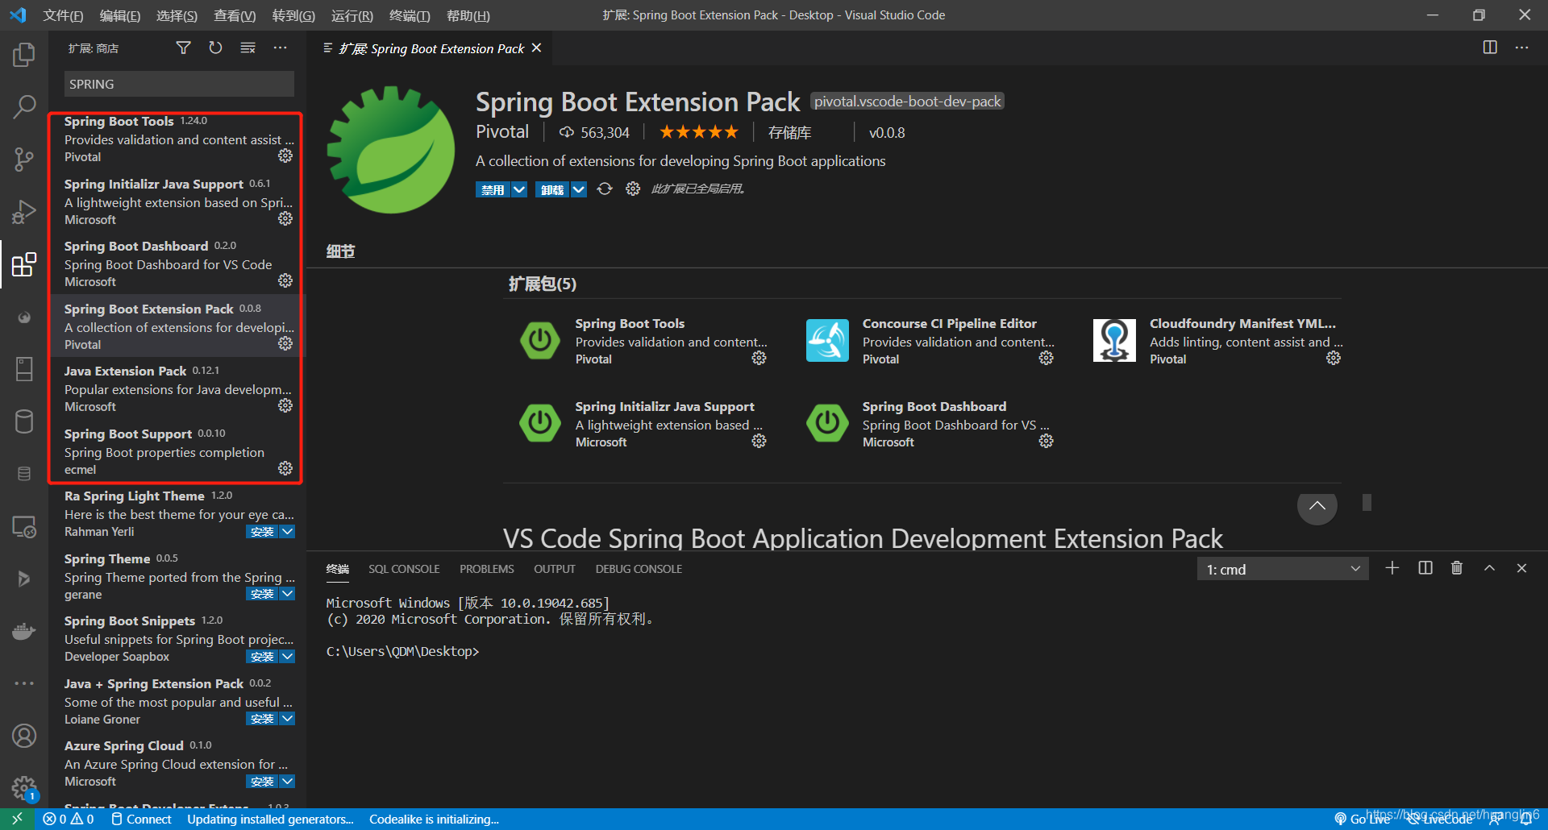This screenshot has height=830, width=1548.
Task: Install the Ra Spring Light Theme extension
Action: 262,532
